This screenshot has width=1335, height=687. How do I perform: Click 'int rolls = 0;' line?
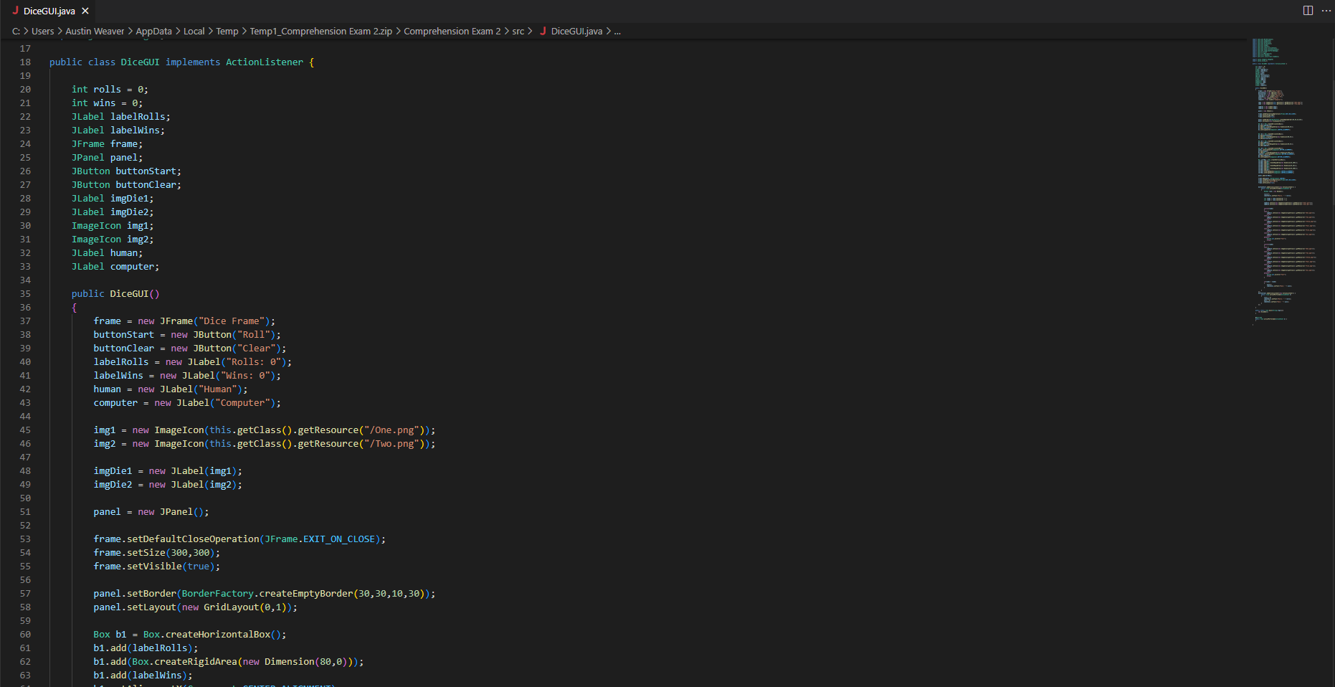click(x=110, y=90)
